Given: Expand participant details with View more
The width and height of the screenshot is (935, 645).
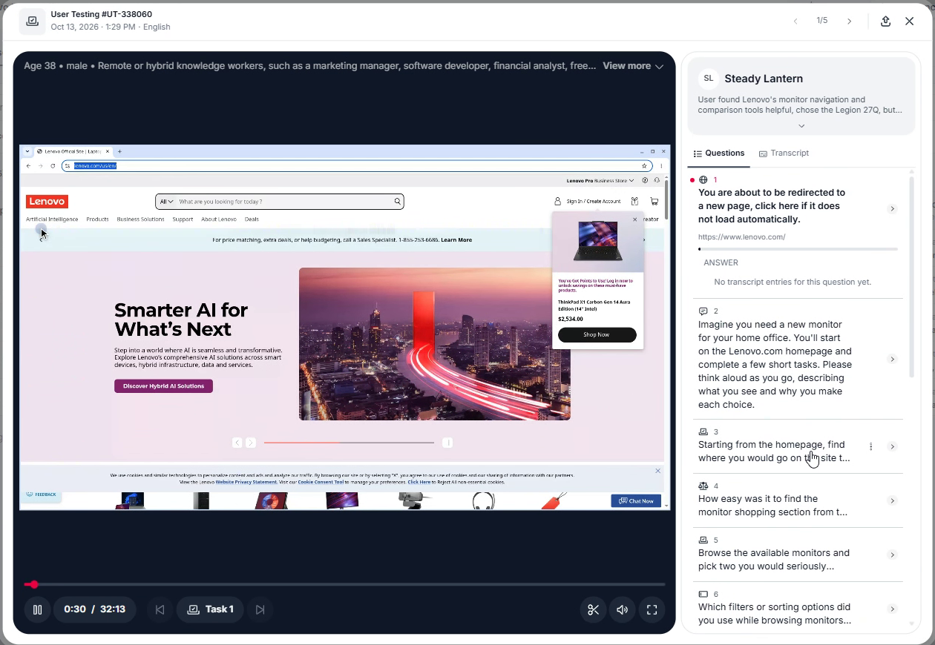Looking at the screenshot, I should [632, 66].
